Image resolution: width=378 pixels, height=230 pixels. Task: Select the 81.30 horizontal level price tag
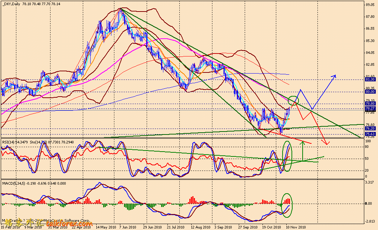(x=370, y=80)
